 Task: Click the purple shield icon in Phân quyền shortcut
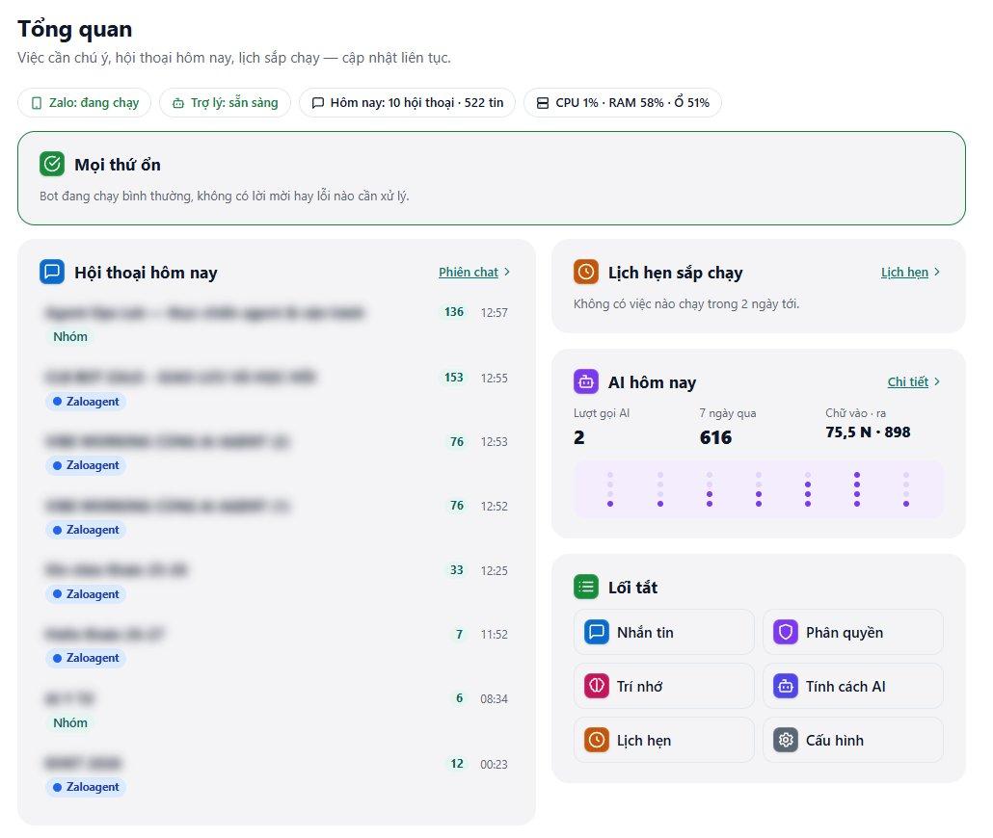point(786,632)
